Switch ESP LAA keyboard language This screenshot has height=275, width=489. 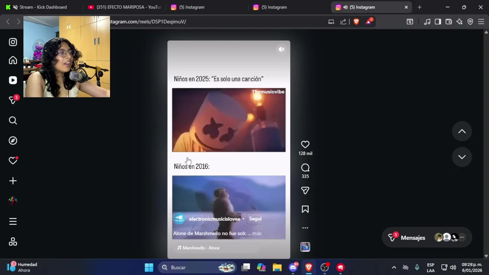click(x=431, y=267)
